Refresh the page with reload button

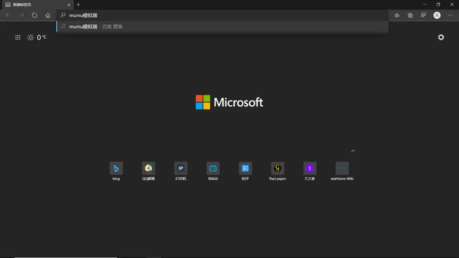(34, 15)
